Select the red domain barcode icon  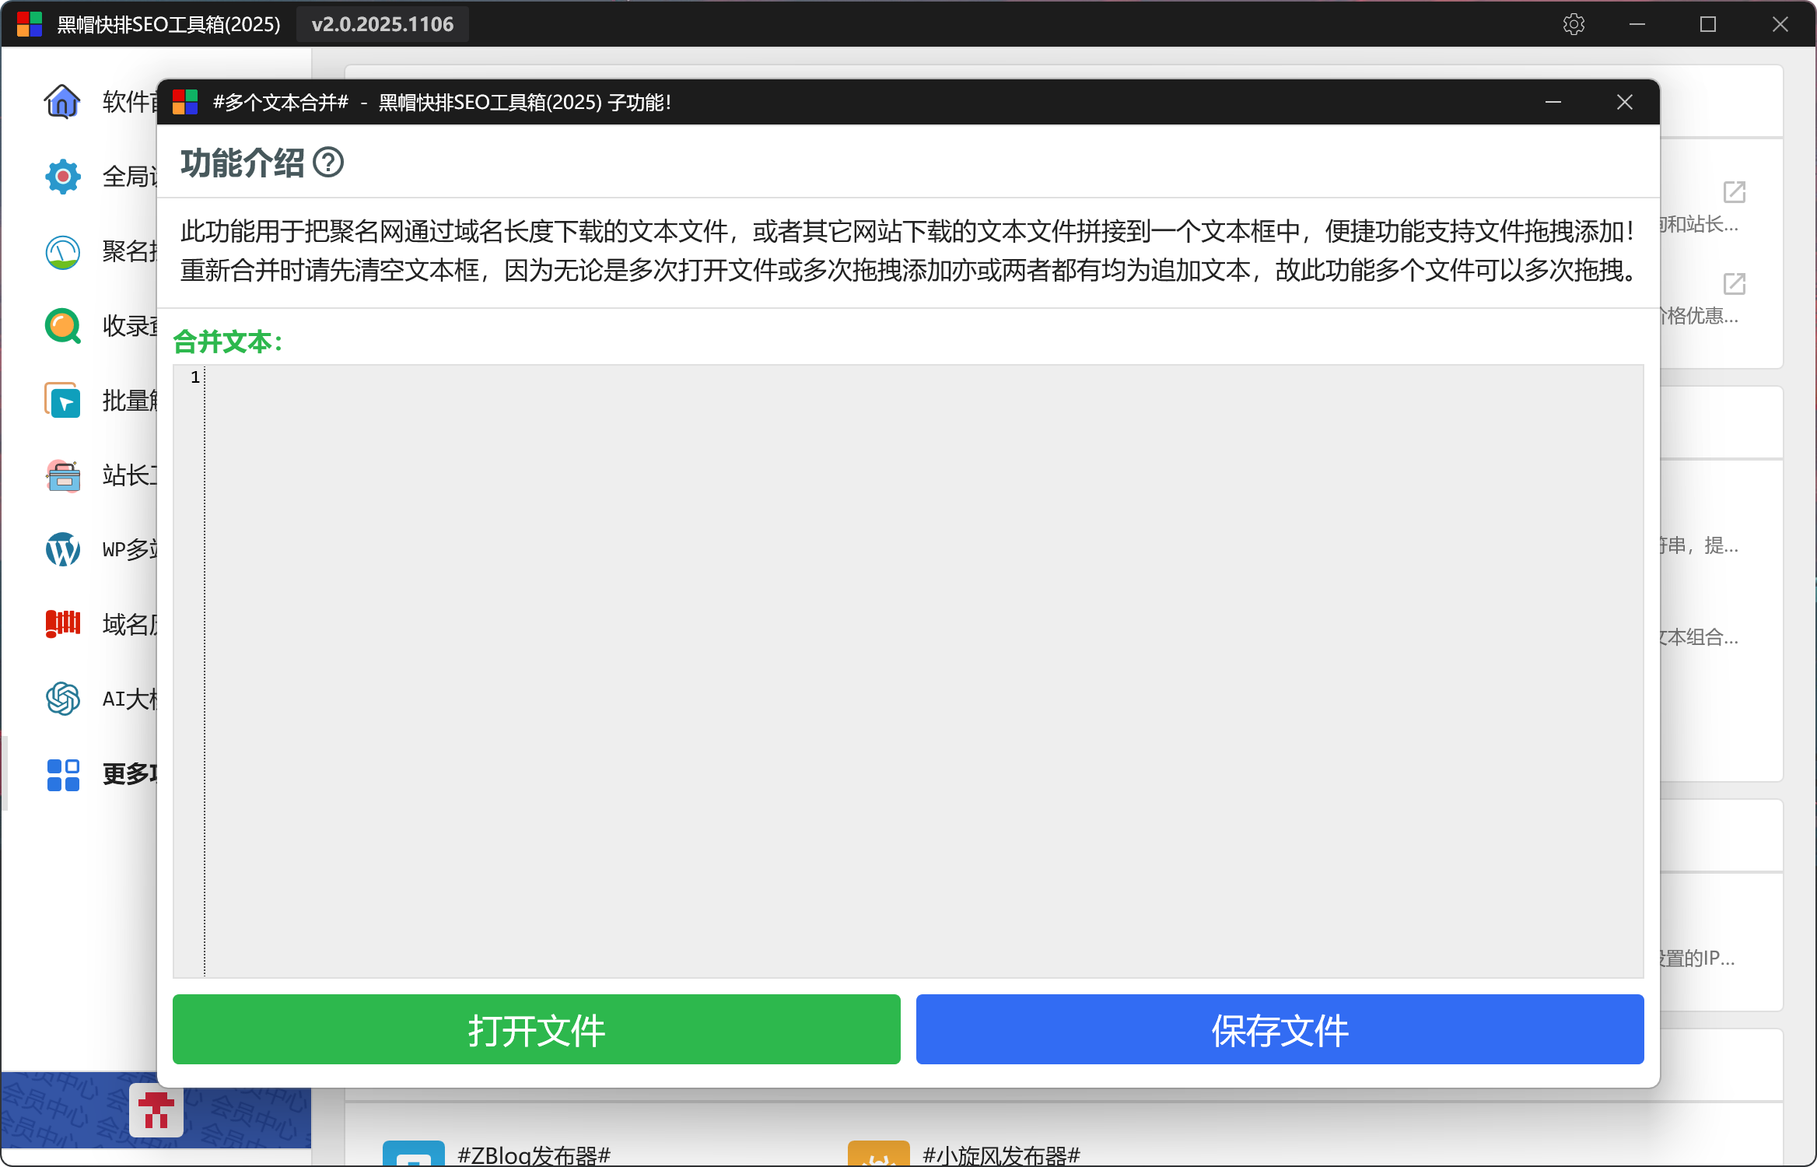(x=62, y=624)
